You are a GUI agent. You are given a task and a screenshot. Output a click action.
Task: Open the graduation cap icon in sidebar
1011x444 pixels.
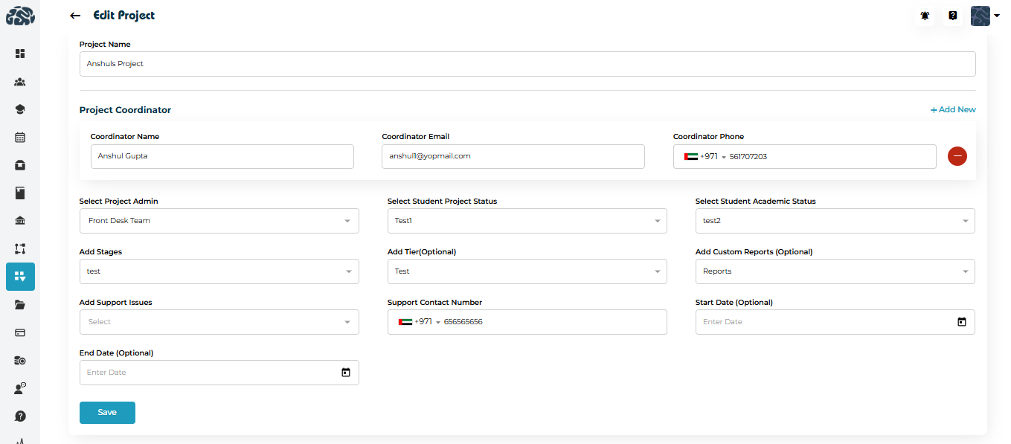point(20,109)
